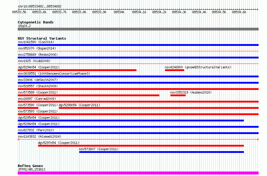Select the nsv952070 (Dogan2014) variant label
The image size is (267, 176).
click(x=37, y=48)
